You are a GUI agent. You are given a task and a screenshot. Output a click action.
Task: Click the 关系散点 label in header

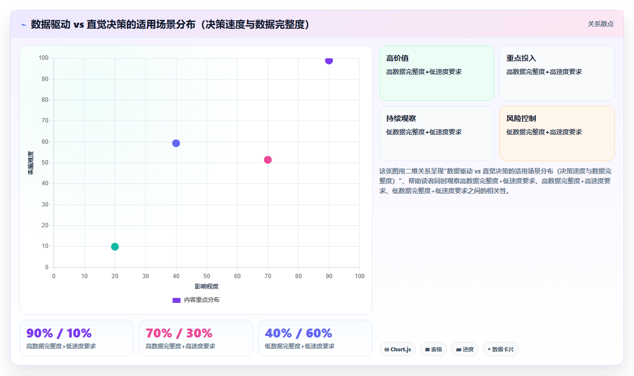point(601,24)
